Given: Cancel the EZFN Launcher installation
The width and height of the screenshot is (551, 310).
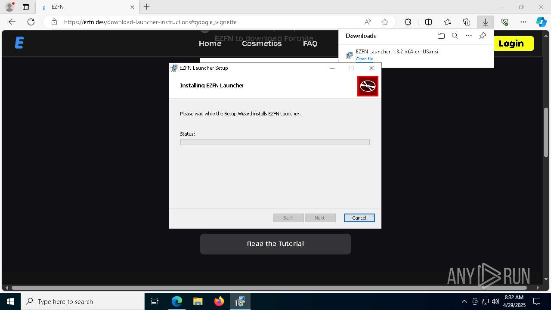Looking at the screenshot, I should 359,218.
